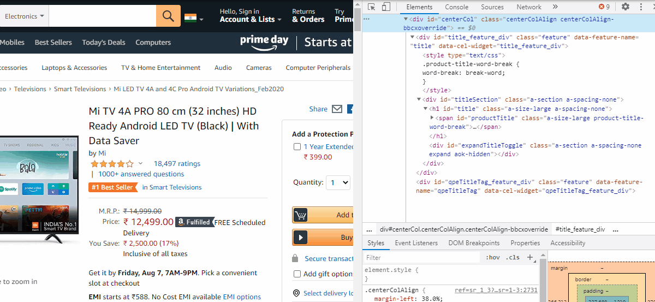
Task: Click the email share envelope icon
Action: point(337,109)
